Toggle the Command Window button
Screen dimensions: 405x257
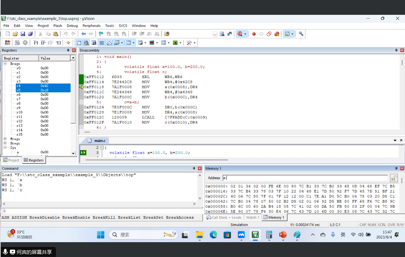coord(78,43)
